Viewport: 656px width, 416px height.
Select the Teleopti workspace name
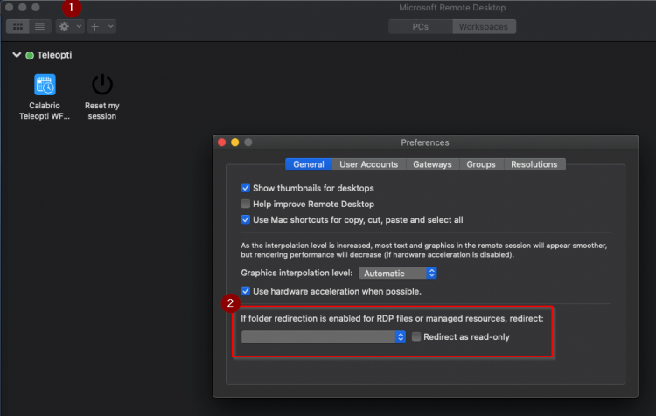point(54,55)
